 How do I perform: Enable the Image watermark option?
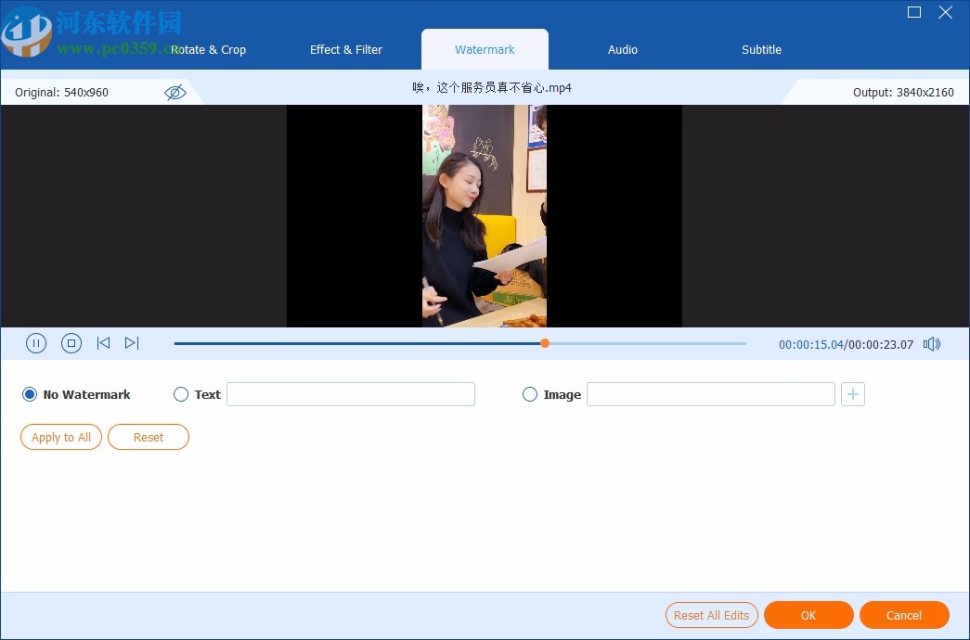(x=529, y=394)
